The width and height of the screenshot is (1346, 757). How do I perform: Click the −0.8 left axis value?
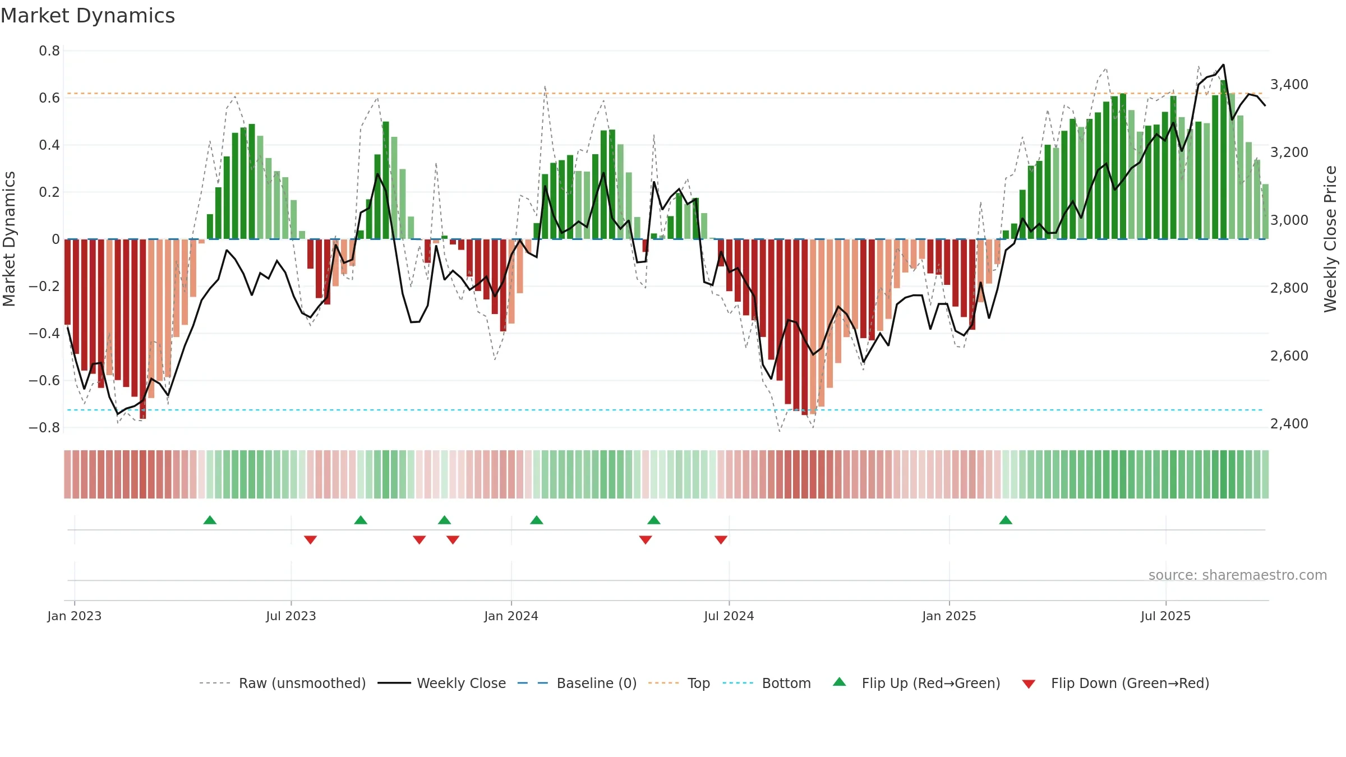click(x=44, y=427)
